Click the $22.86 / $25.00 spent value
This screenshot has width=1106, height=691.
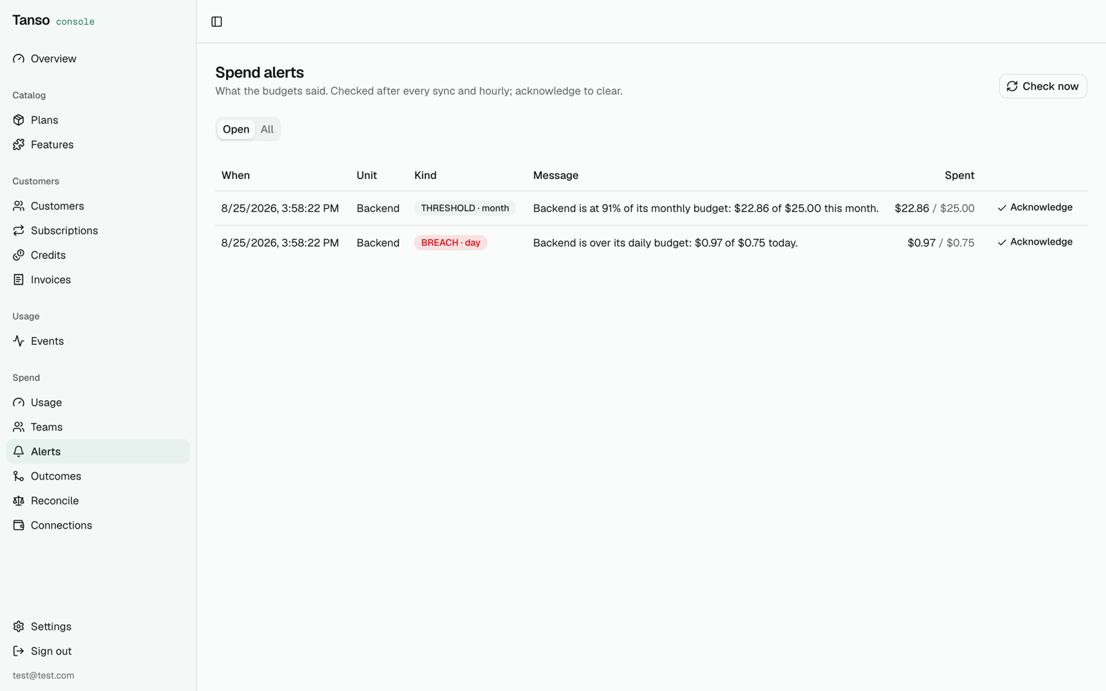point(935,208)
